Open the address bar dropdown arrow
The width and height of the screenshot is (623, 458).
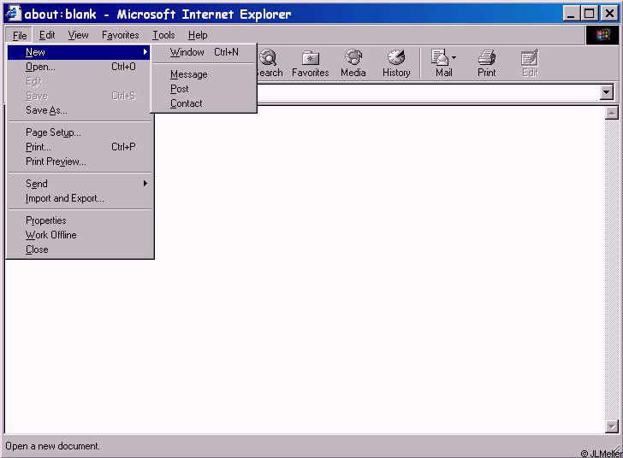click(x=606, y=93)
